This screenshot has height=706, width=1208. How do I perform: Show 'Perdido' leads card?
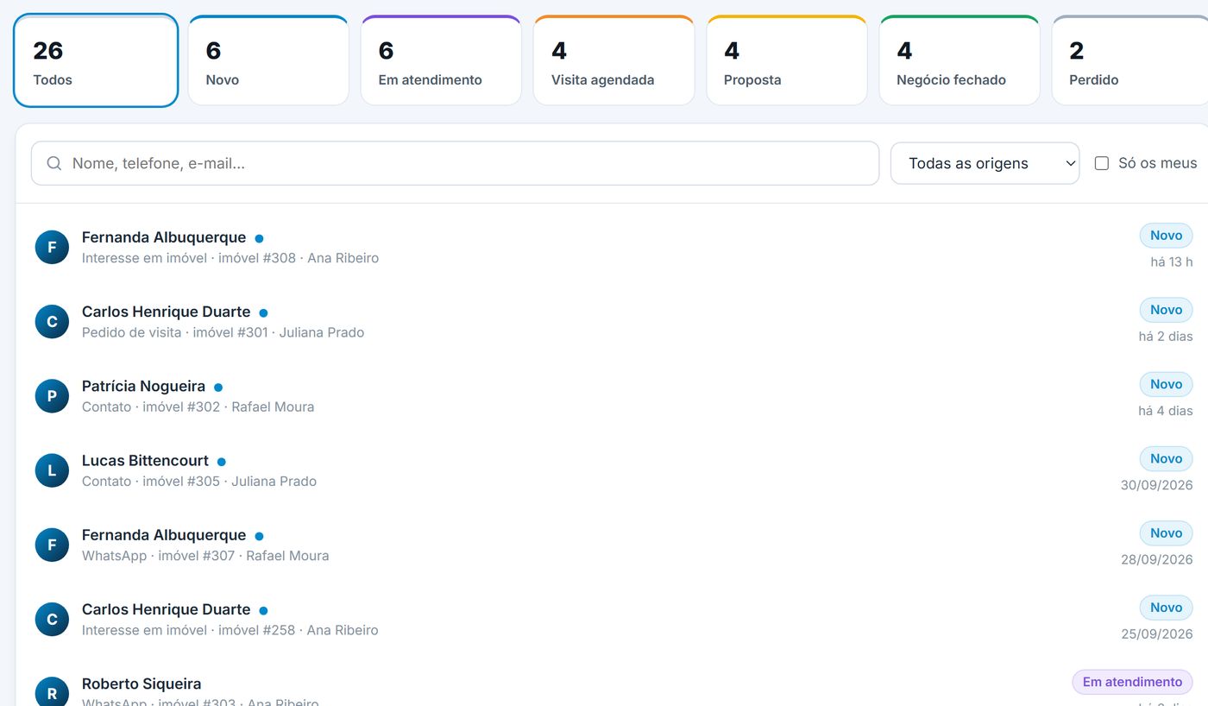click(1129, 60)
